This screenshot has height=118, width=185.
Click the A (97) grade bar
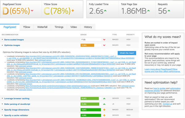click(x=91, y=110)
